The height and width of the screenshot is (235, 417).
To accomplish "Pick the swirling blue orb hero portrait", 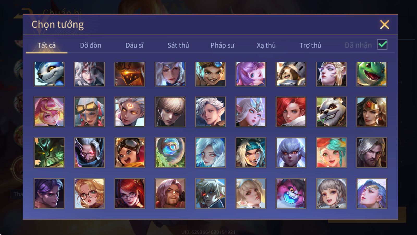I will pos(170,153).
